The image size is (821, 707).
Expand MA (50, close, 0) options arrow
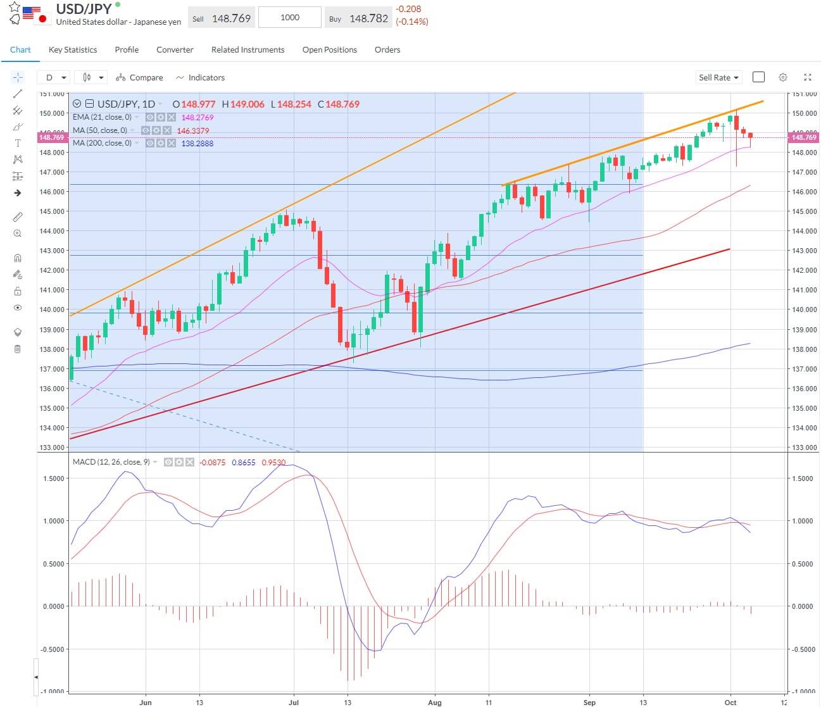[x=133, y=130]
